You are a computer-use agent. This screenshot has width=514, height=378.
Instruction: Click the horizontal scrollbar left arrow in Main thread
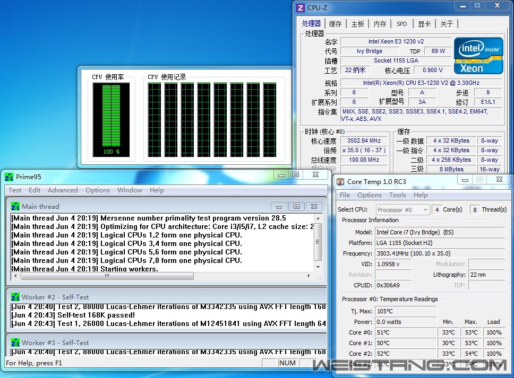[15, 276]
